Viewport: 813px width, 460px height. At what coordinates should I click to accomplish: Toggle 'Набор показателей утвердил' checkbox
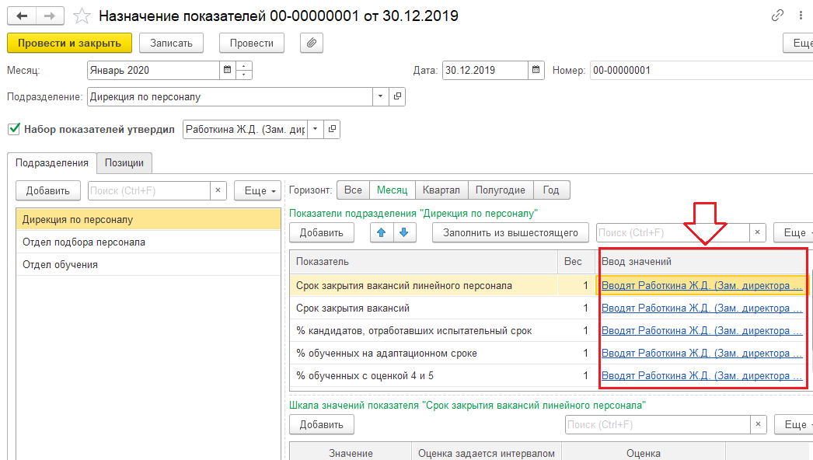click(14, 129)
